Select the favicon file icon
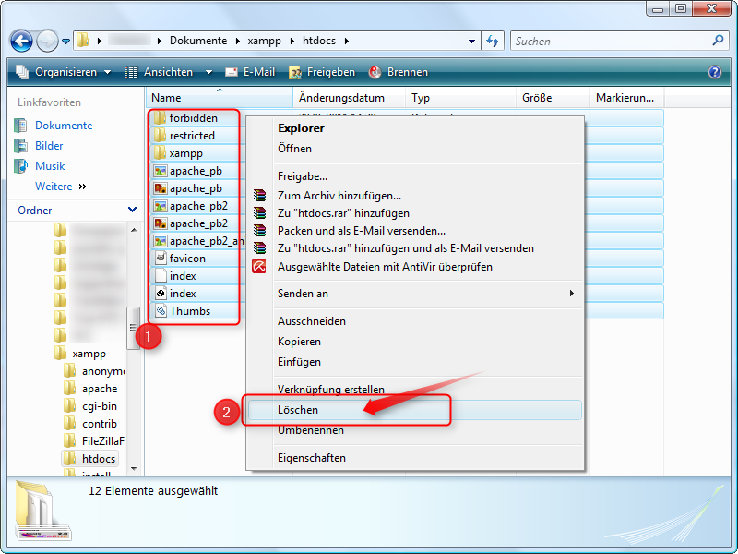 point(161,259)
